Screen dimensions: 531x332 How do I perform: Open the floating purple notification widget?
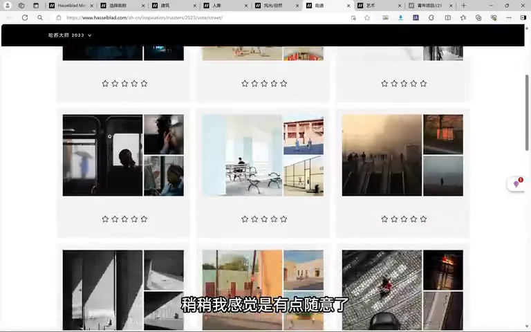[x=516, y=183]
